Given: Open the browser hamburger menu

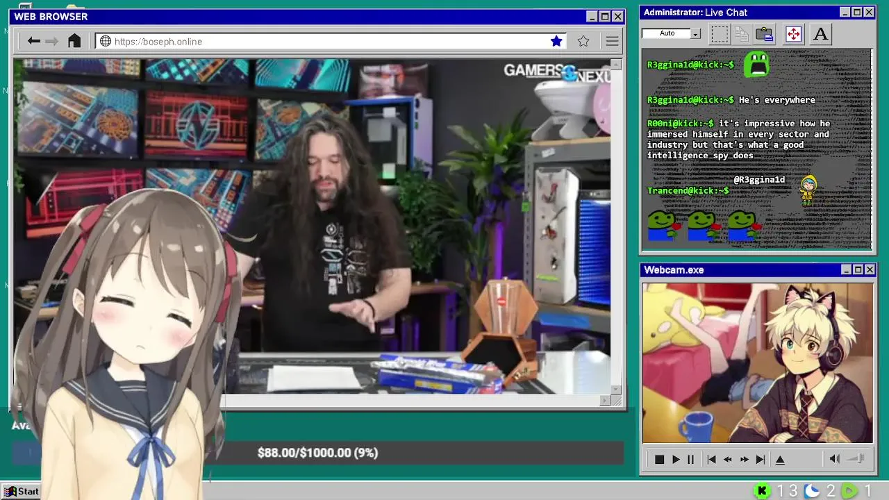Looking at the screenshot, I should [x=612, y=42].
